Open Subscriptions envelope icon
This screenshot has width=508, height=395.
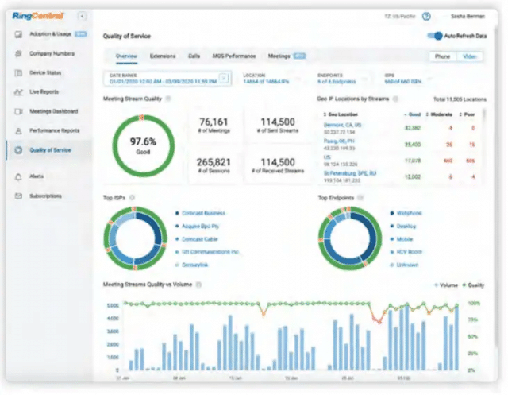coord(18,196)
